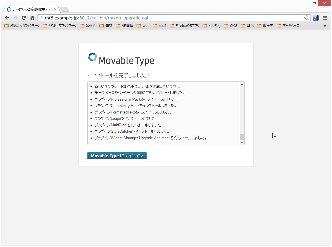Open the browser home page
Image resolution: width=332 pixels, height=247 pixels.
coord(32,18)
